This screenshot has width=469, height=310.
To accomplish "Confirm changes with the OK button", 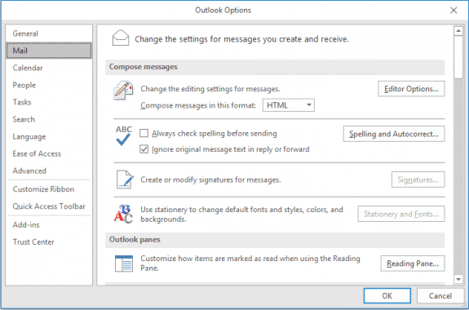I will pos(387,295).
